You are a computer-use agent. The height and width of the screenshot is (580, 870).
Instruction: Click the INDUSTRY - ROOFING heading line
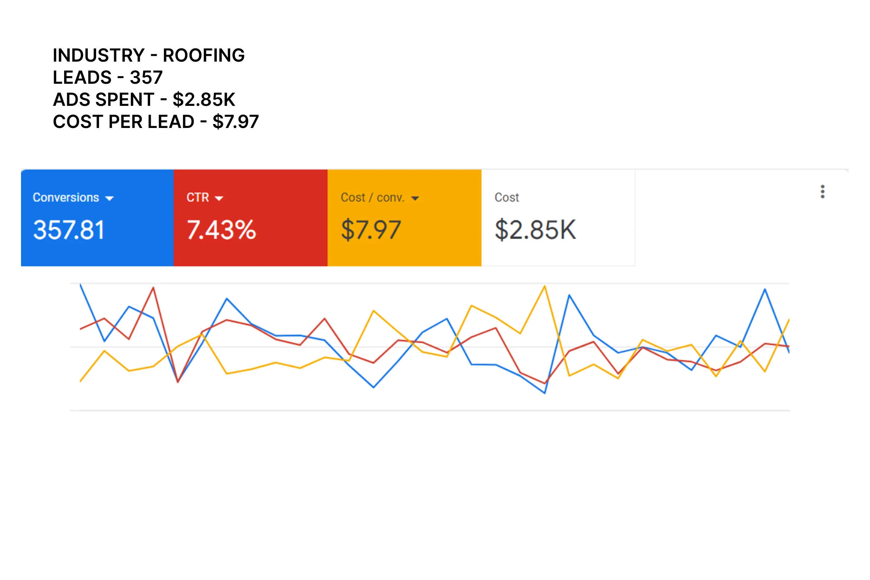click(149, 55)
